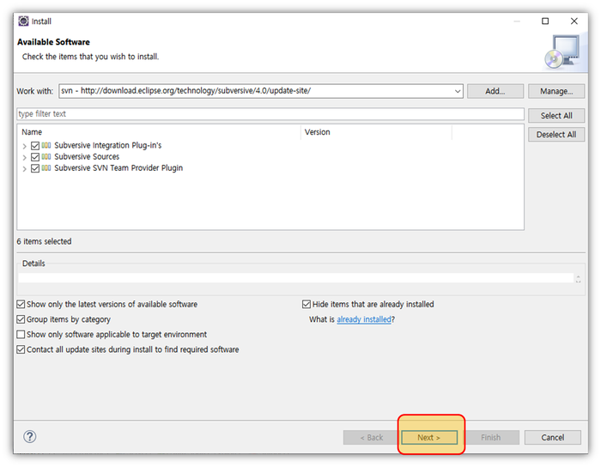Image resolution: width=601 pixels, height=467 pixels.
Task: Toggle Show only the latest versions checkbox
Action: [x=21, y=305]
